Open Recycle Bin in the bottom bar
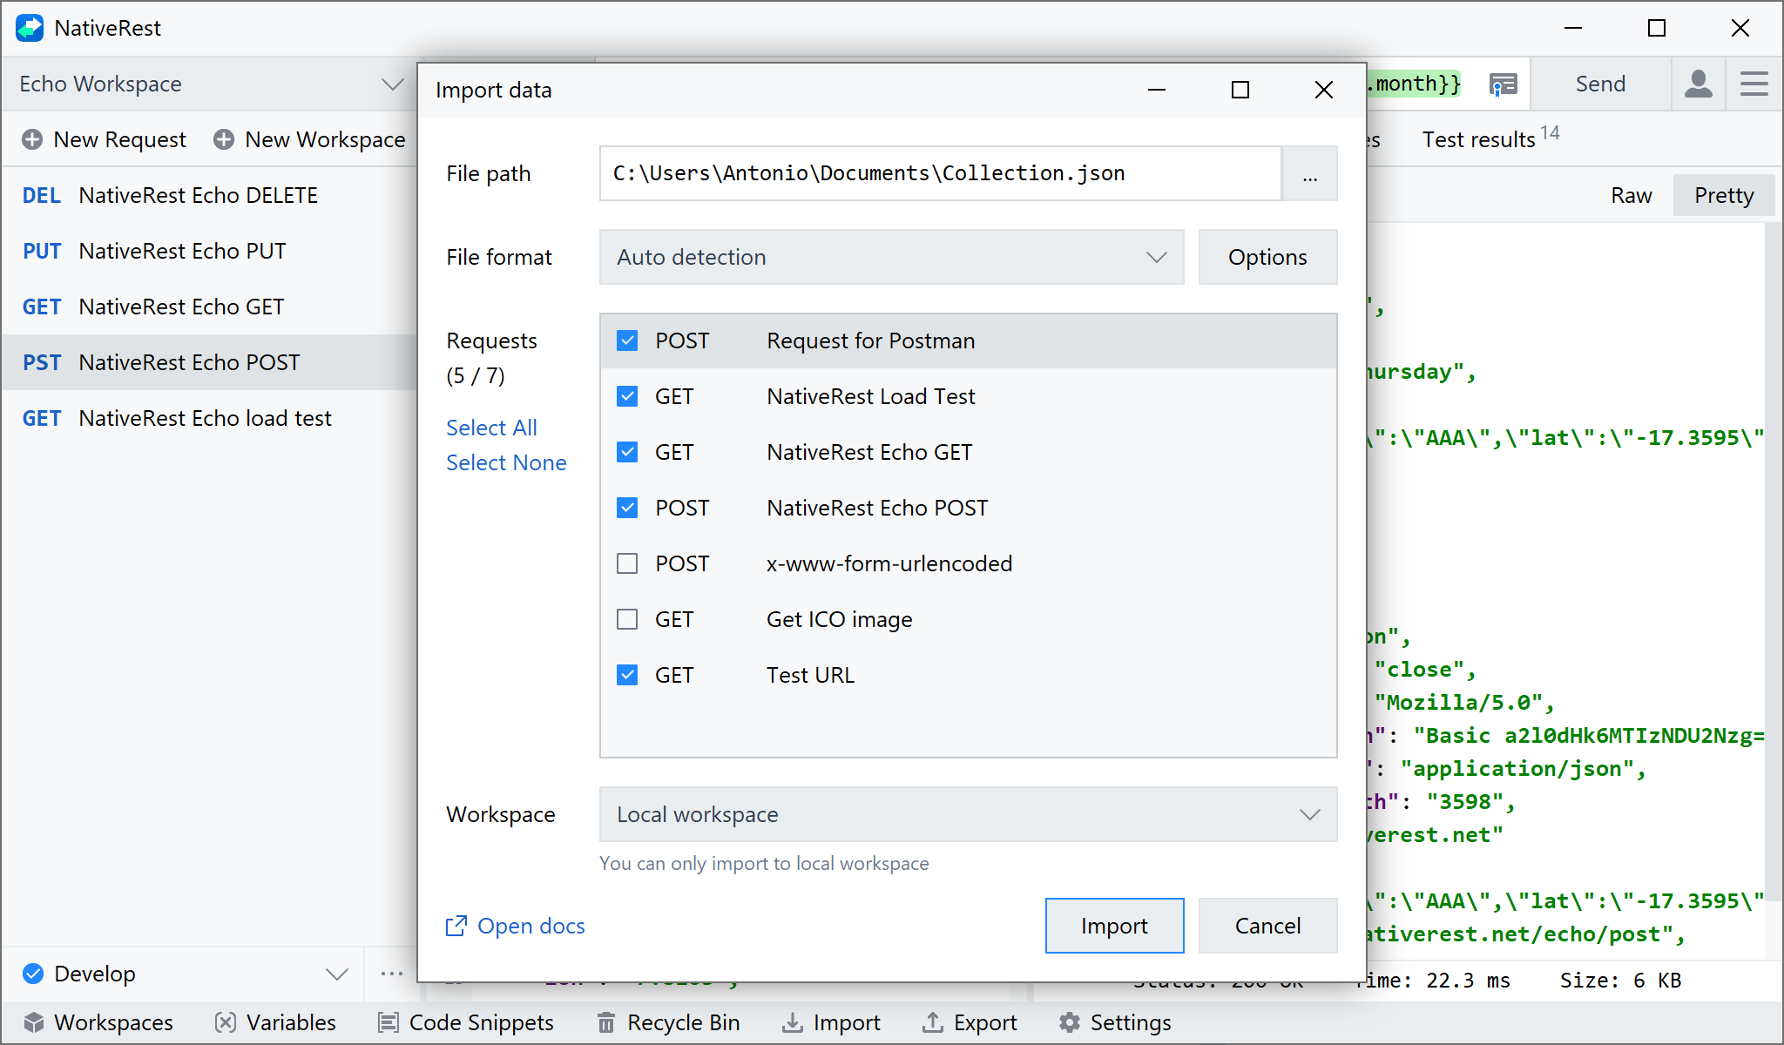Screen dimensions: 1784x1045 [668, 1022]
